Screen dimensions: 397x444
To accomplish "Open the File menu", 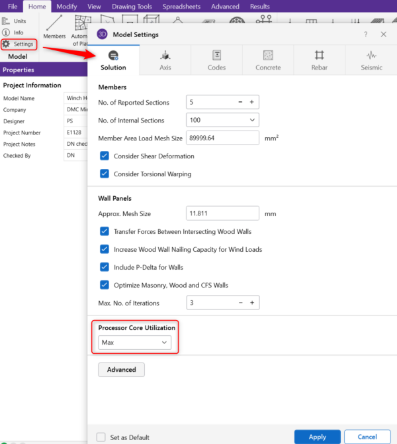I will coord(13,6).
